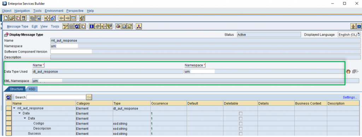This screenshot has height=137, width=362.
Task: Open the Message Type menu
Action: 18,26
